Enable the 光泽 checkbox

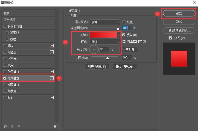click(x=5, y=65)
